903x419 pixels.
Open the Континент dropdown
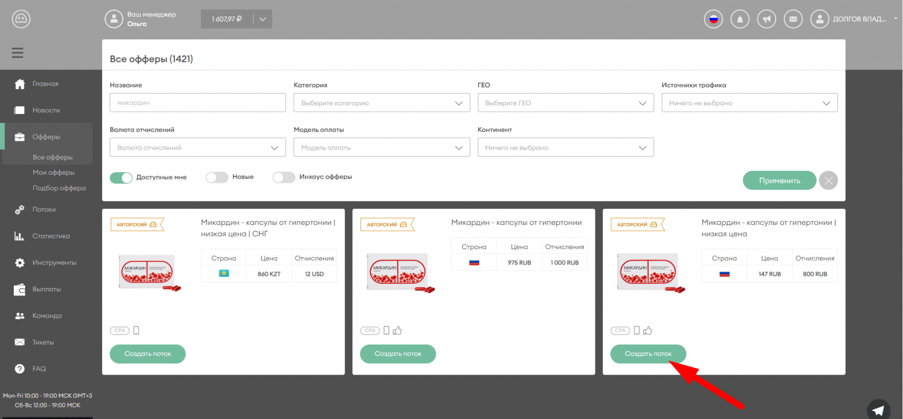click(565, 148)
